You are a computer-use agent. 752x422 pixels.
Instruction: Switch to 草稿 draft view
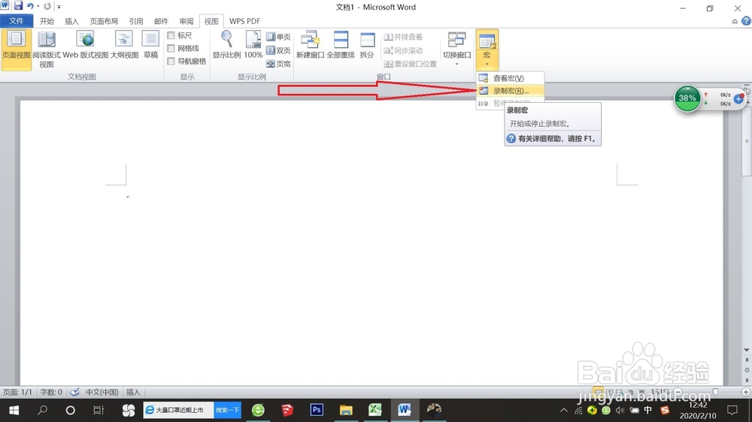tap(150, 46)
